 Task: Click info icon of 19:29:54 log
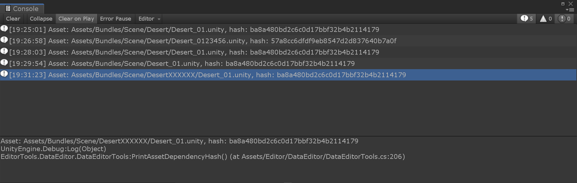pos(4,63)
